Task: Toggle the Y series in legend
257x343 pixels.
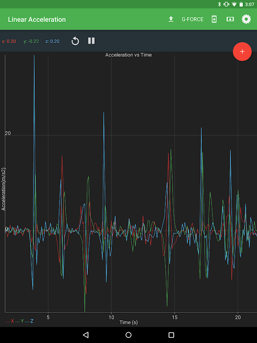Action: pos(19,321)
